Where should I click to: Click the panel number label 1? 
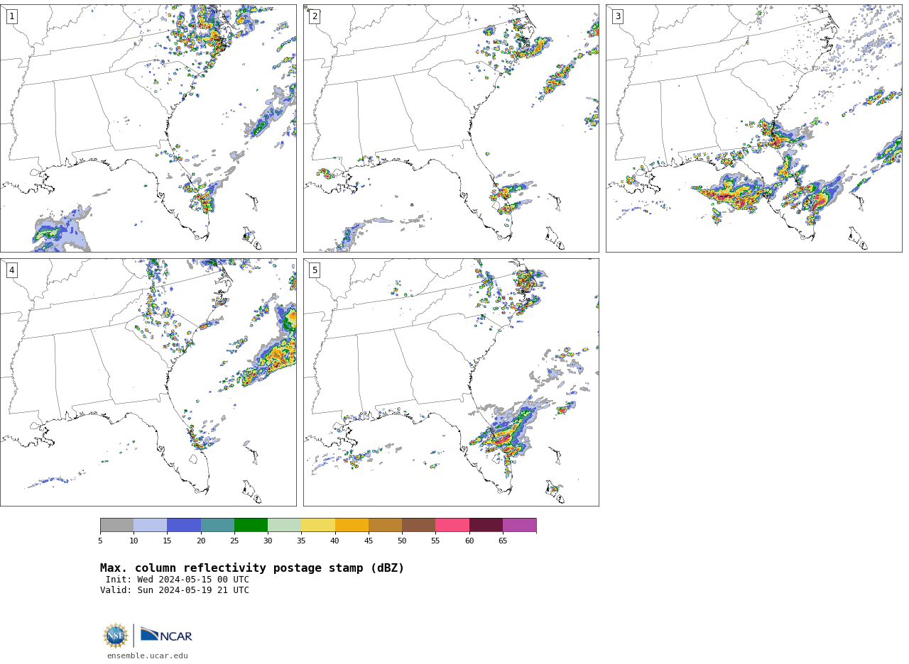(12, 16)
